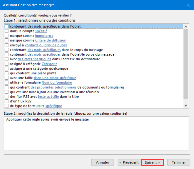Finish the wizard with Terminer
Screen dimensions: 194x169
click(179, 162)
